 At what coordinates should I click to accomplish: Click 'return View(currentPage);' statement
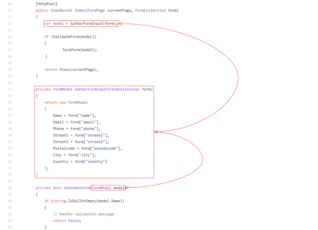(71, 70)
